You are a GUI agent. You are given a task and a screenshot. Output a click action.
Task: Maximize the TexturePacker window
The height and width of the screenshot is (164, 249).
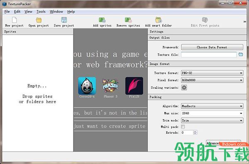coord(230,3)
